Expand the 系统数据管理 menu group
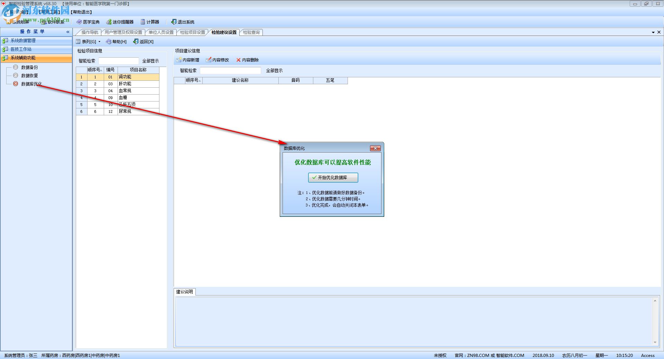Screen dimensions: 664x359 [36, 41]
